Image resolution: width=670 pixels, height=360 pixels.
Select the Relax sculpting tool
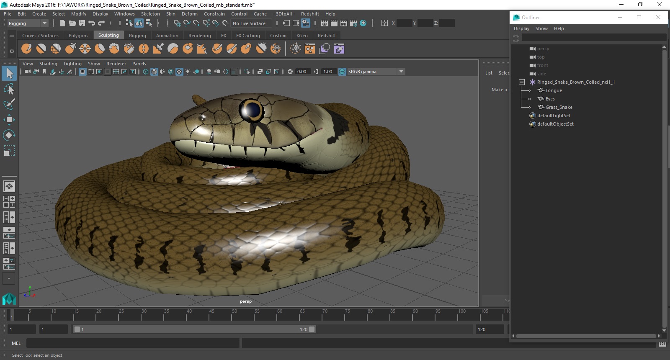(56, 49)
